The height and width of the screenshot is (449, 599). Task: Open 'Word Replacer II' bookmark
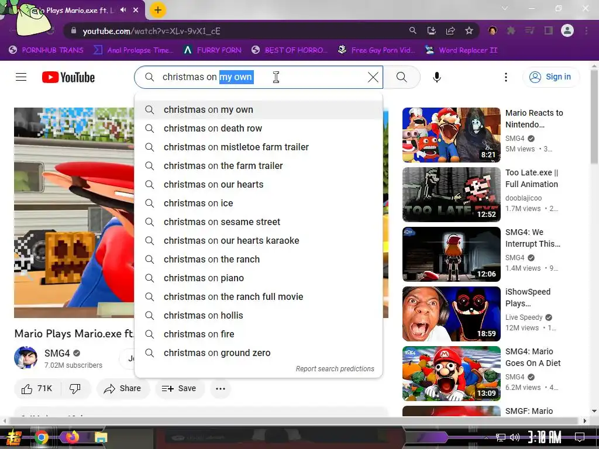point(461,50)
